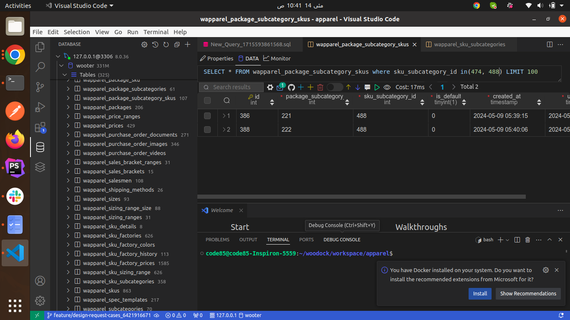Viewport: 570px width, 320px height.
Task: Open the Database view in activity bar
Action: (x=40, y=147)
